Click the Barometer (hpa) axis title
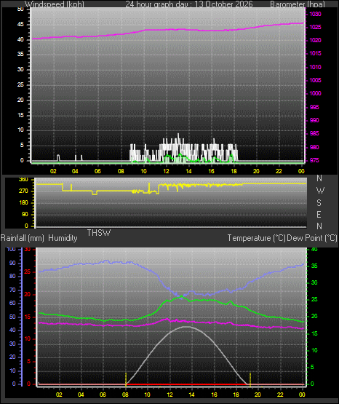The height and width of the screenshot is (404, 339). (298, 4)
